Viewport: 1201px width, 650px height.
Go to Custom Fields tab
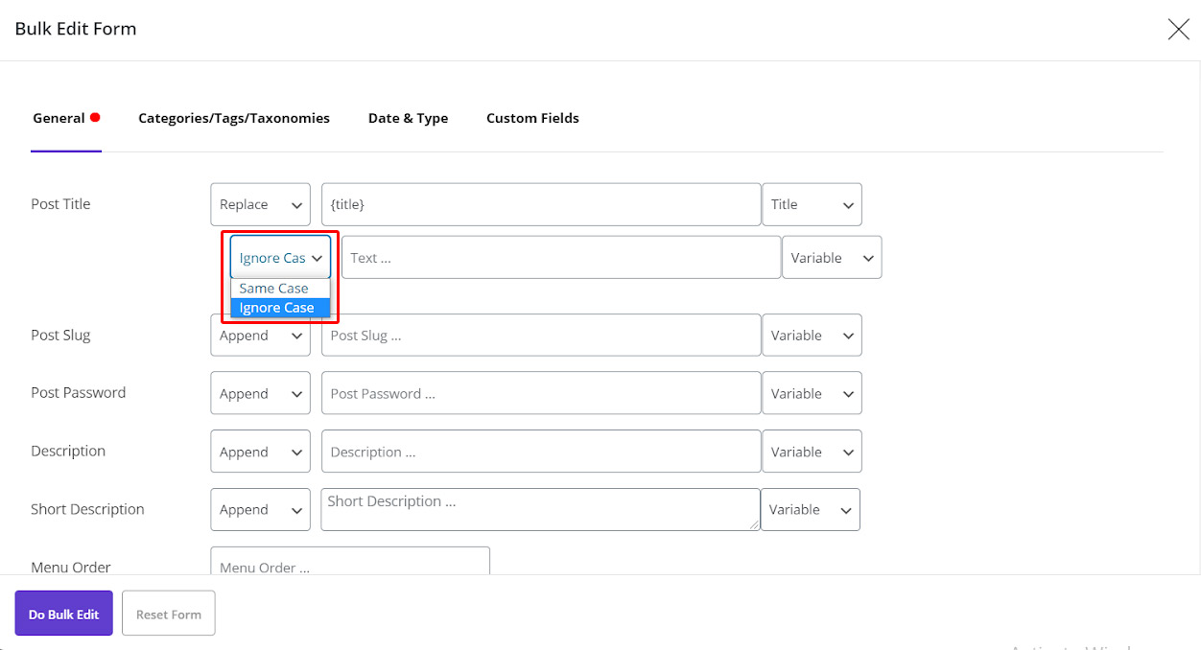tap(532, 118)
